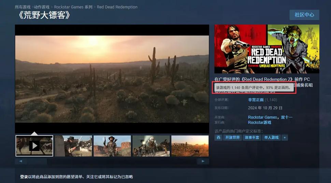Select the 故事丰富 tag

point(252,137)
